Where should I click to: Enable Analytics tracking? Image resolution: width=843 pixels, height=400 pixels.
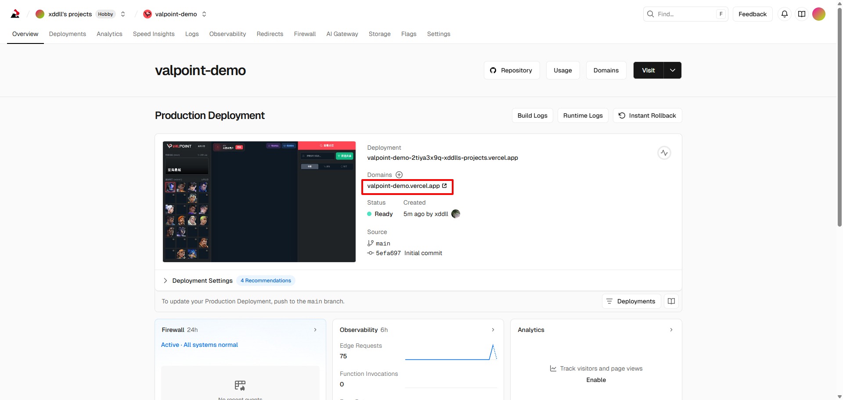(596, 380)
